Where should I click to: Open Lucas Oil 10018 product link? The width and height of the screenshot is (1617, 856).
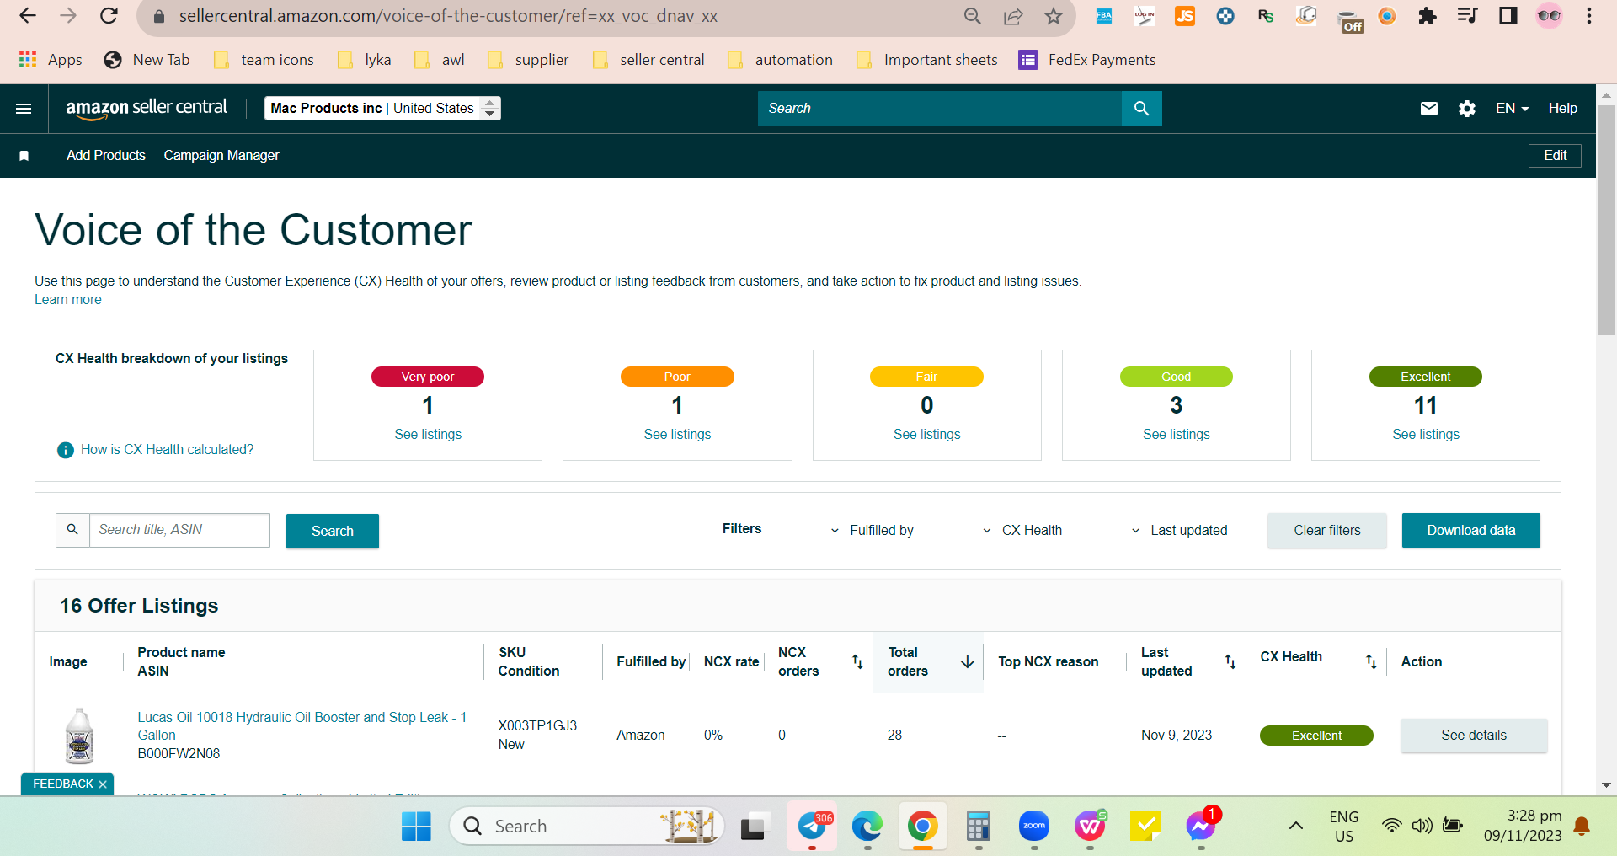click(302, 726)
